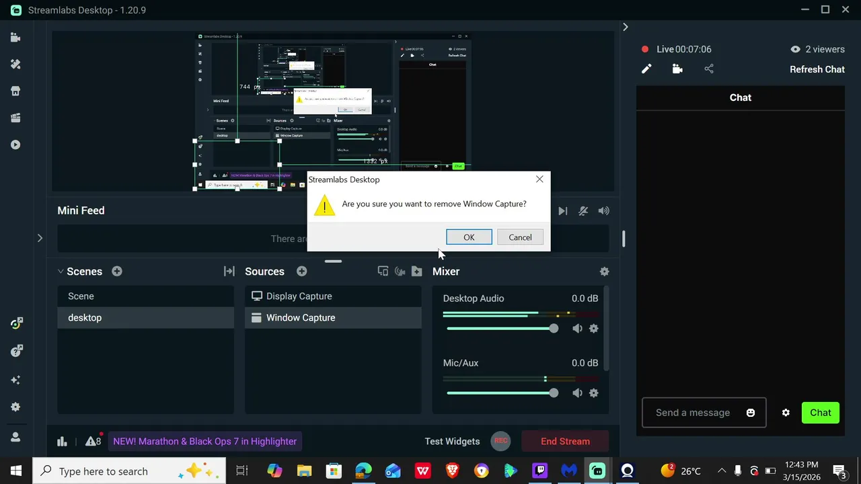Click Test Widgets

(x=452, y=442)
